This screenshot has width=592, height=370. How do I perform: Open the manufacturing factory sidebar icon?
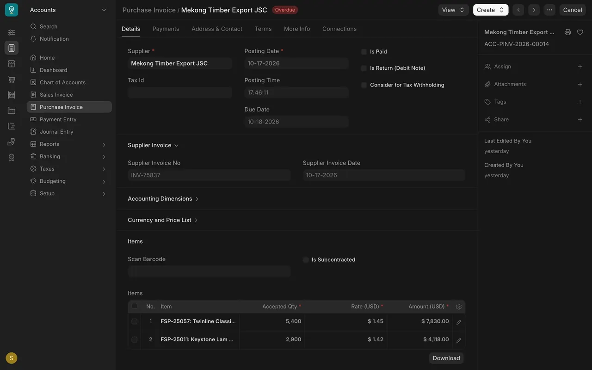coord(12,111)
